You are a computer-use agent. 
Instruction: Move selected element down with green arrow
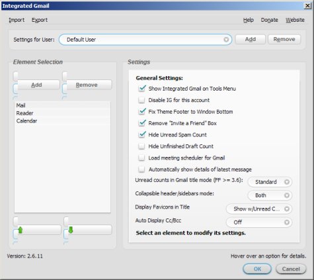coord(89,230)
